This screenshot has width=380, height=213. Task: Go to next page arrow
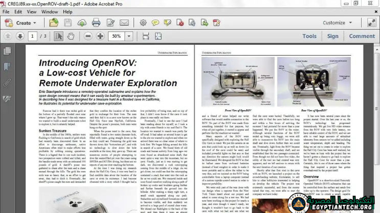(x=20, y=36)
